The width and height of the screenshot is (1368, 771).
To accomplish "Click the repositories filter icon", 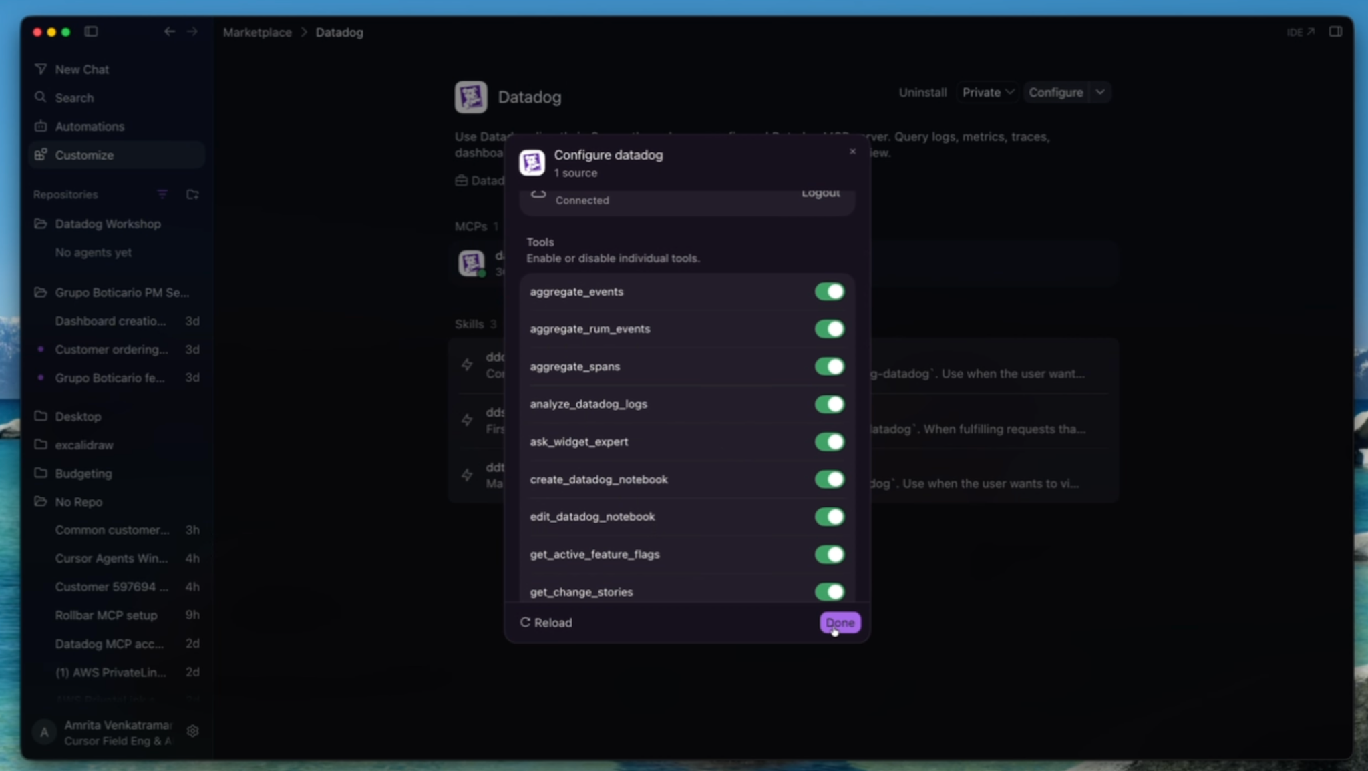I will (x=162, y=194).
